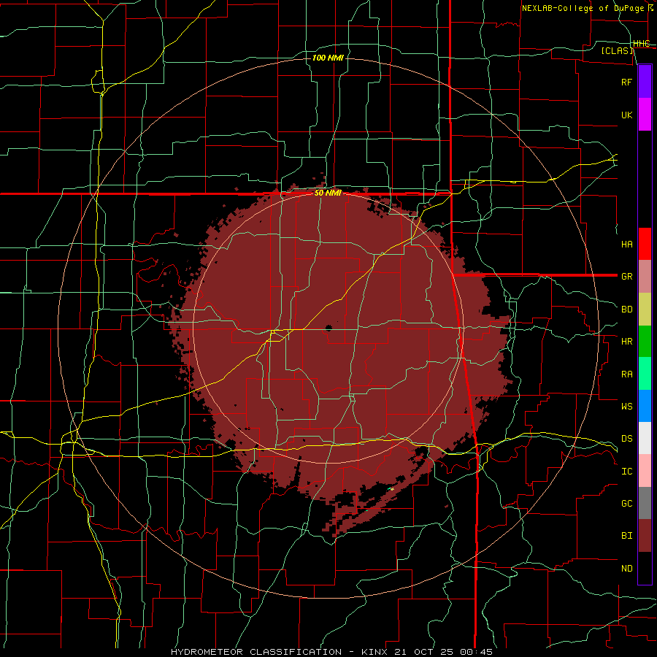Click the RA light green legend swatch
Screen dimensions: 657x657
[645, 374]
